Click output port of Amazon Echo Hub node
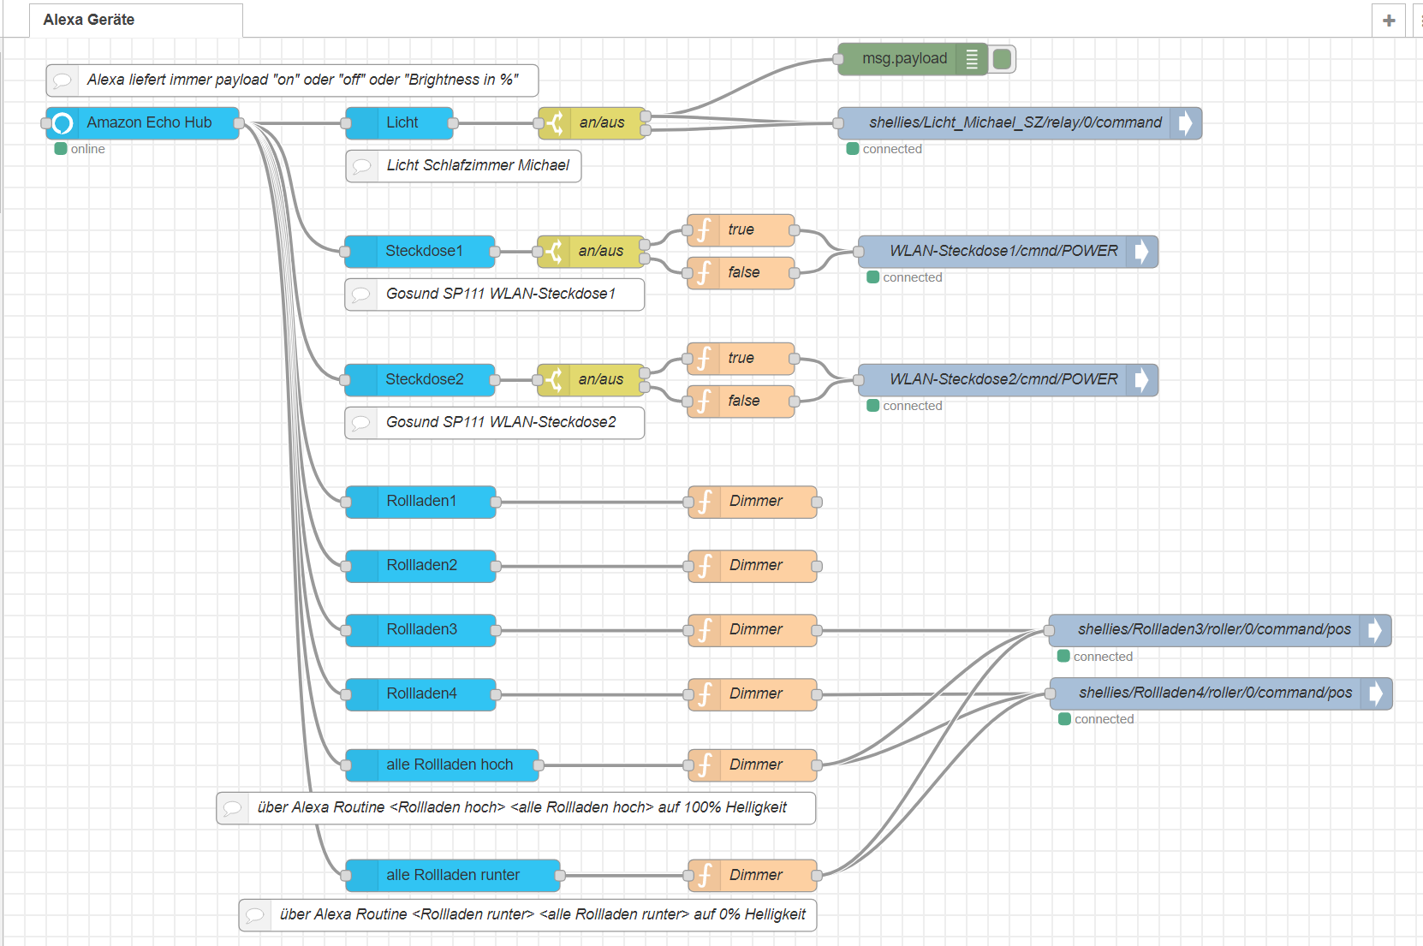This screenshot has width=1423, height=946. click(239, 123)
